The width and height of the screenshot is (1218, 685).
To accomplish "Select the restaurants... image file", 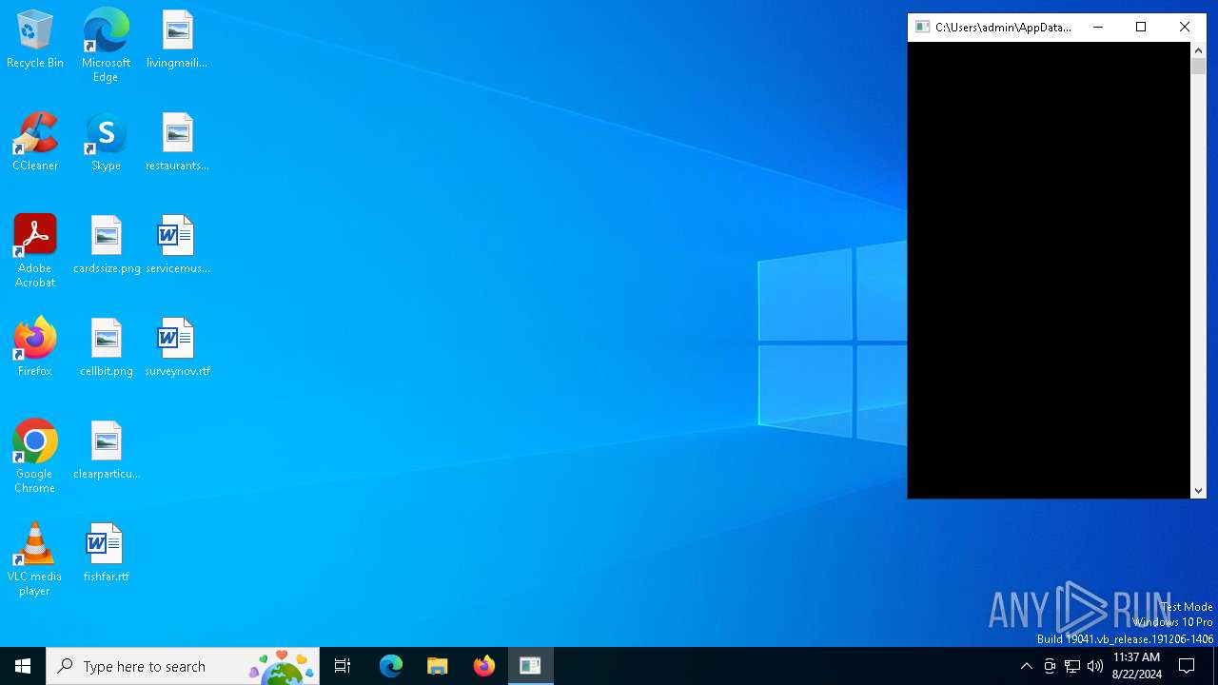I will pos(177,143).
